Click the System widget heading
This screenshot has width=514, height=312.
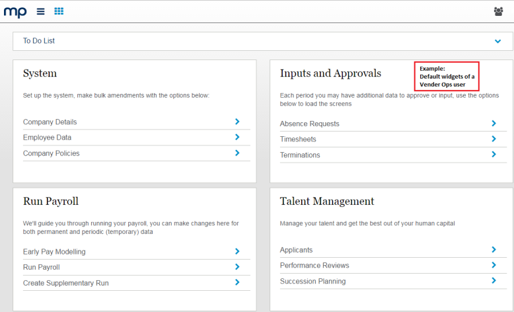[x=40, y=73]
